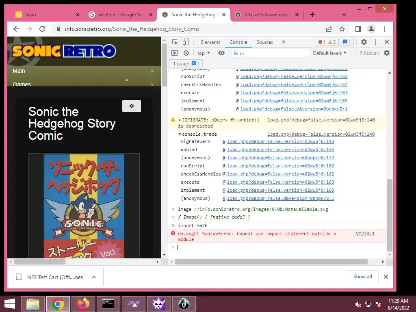Open the migrateWarn source link
This screenshot has height=312, width=416.
(x=280, y=141)
